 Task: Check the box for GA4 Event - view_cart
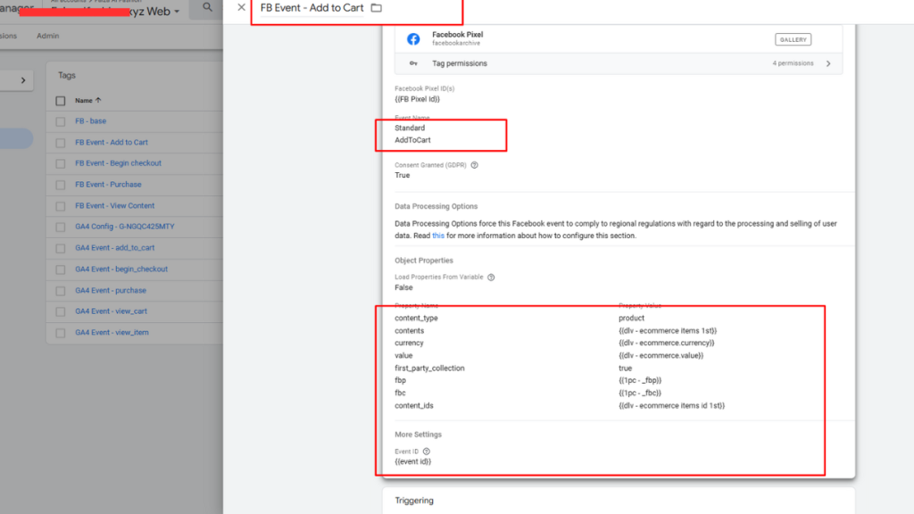point(61,311)
